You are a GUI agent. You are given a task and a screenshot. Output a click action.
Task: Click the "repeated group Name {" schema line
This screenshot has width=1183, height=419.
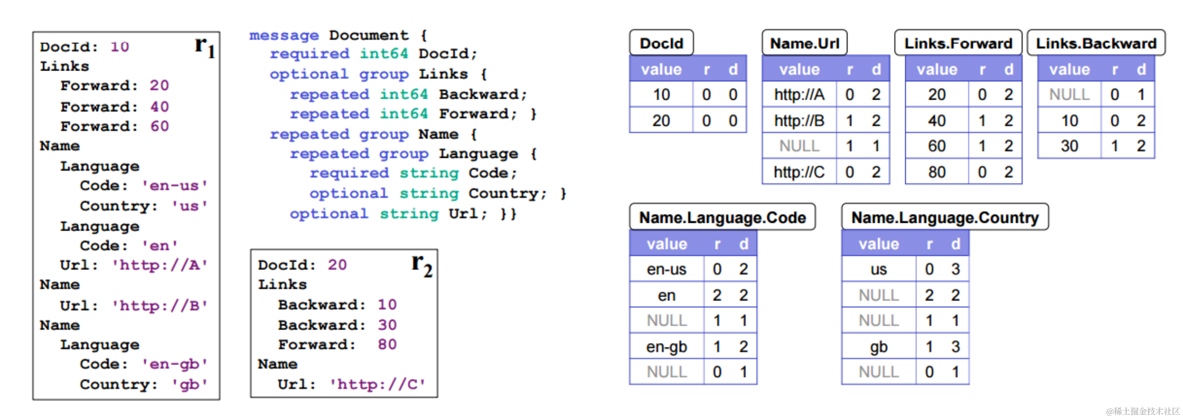[373, 134]
